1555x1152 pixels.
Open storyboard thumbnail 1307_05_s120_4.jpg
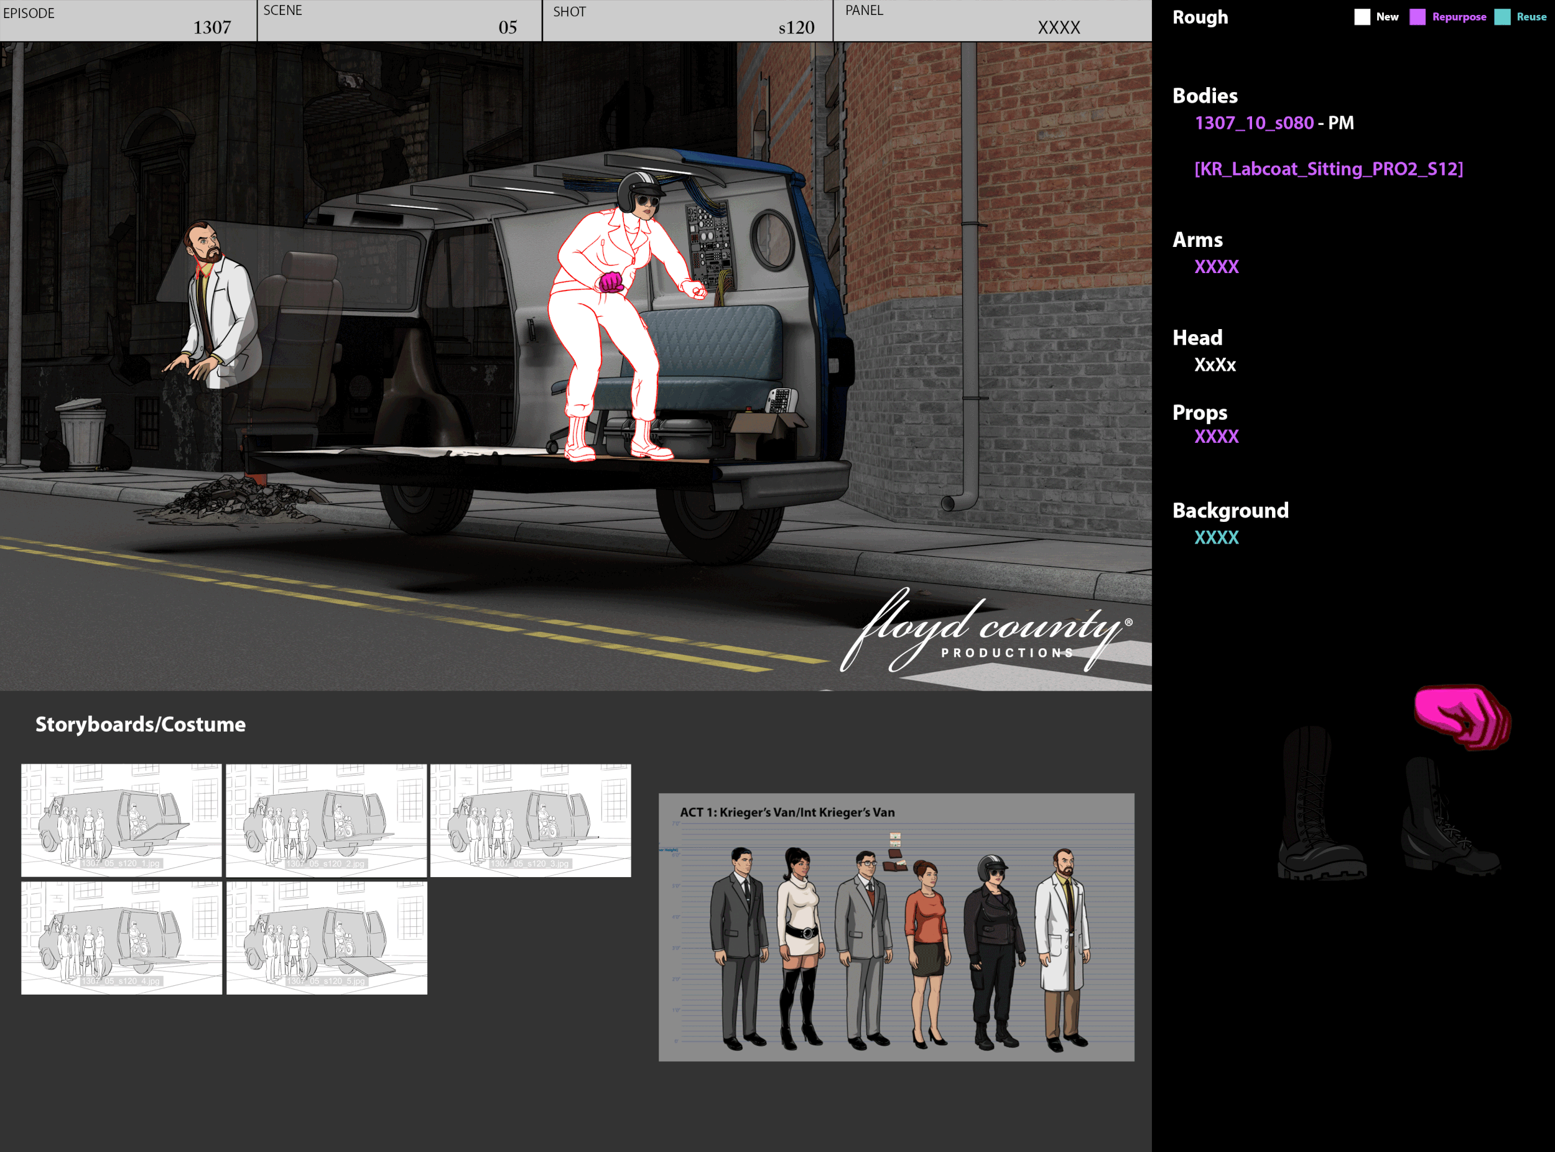121,938
